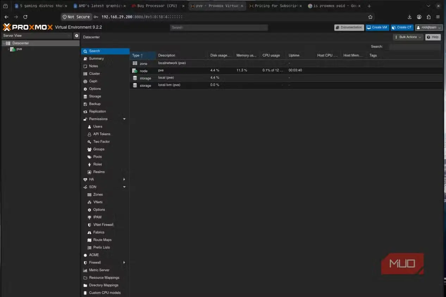Open a new browser tab
The height and width of the screenshot is (297, 446).
369,6
